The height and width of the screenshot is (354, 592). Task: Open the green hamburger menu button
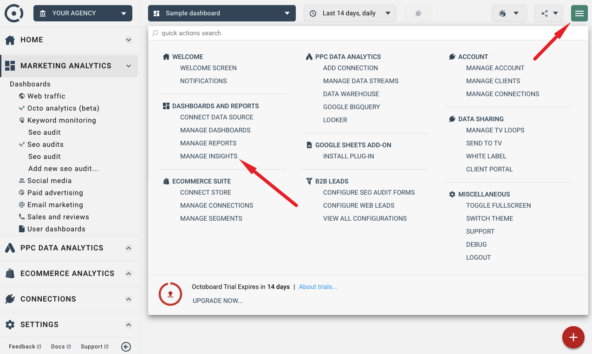pyautogui.click(x=579, y=13)
